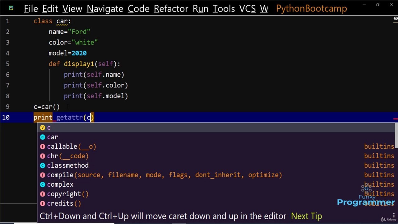This screenshot has height=224, width=398.
Task: Open the Edit menu
Action: (x=50, y=8)
